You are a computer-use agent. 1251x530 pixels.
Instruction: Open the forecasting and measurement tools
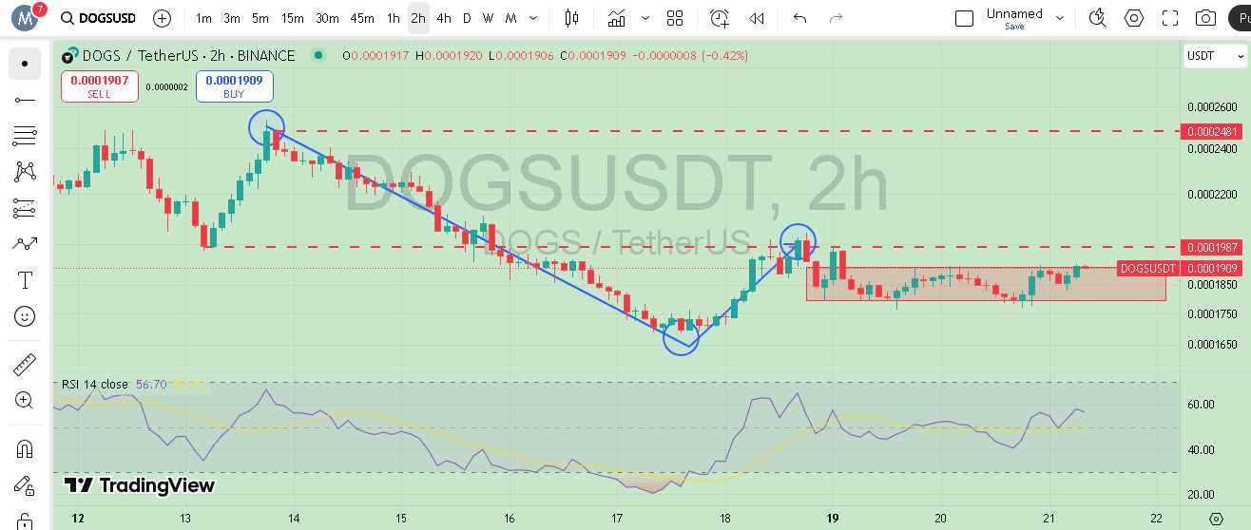(x=25, y=208)
